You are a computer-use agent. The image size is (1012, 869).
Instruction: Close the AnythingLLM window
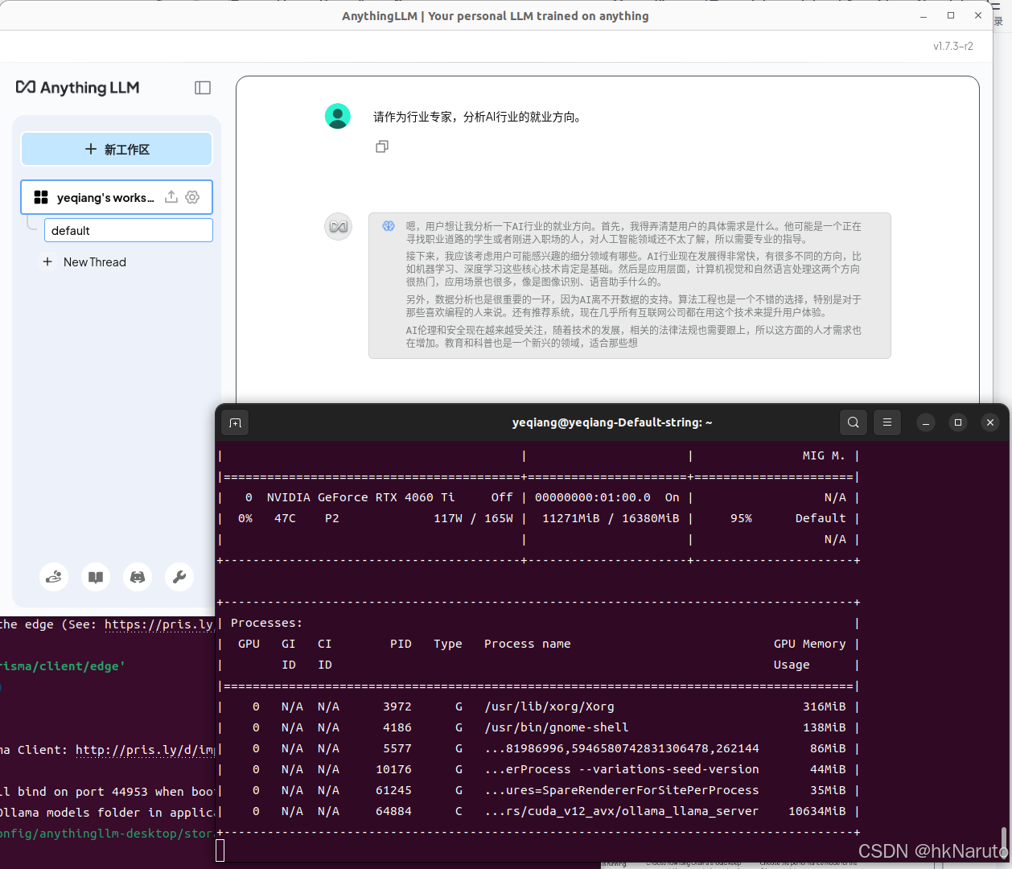(978, 15)
